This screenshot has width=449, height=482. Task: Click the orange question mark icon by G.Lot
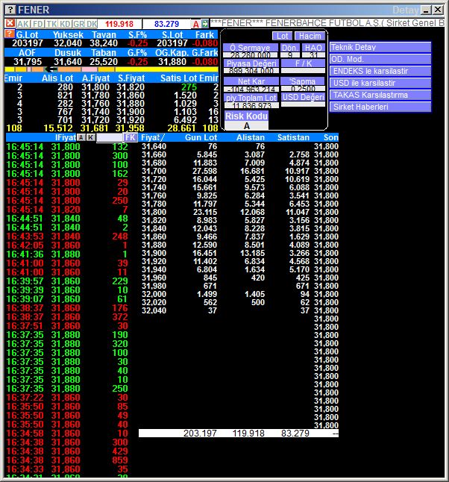click(x=10, y=34)
